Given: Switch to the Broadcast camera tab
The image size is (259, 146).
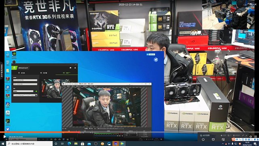Looking at the screenshot, I should pyautogui.click(x=67, y=73).
